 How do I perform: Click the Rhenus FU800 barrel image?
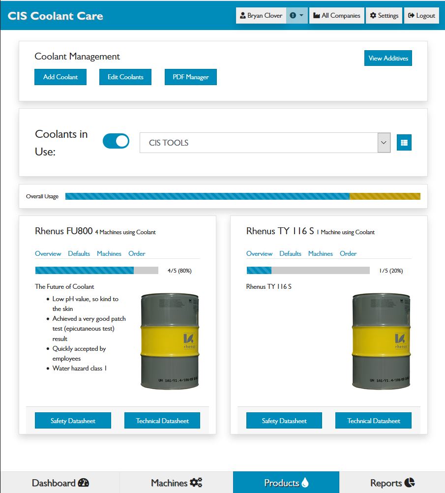tap(170, 341)
